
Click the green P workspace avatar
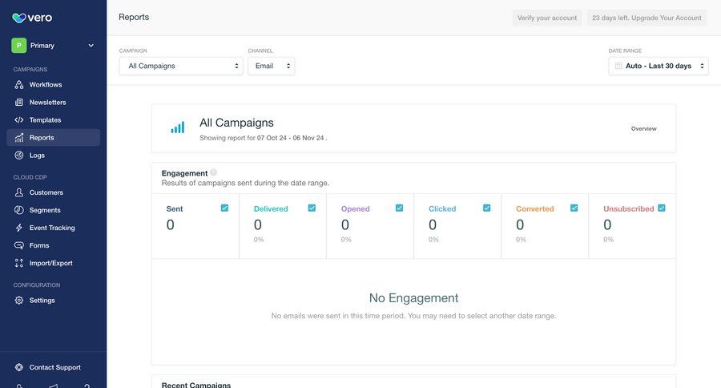point(19,46)
